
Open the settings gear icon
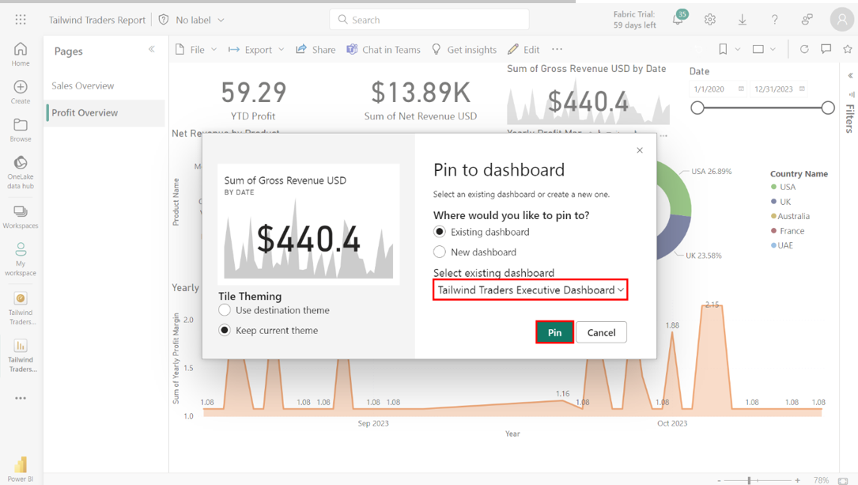(x=710, y=20)
